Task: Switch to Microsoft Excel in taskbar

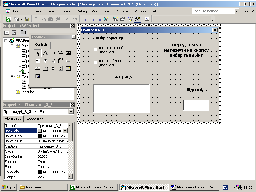Action: 93,187
